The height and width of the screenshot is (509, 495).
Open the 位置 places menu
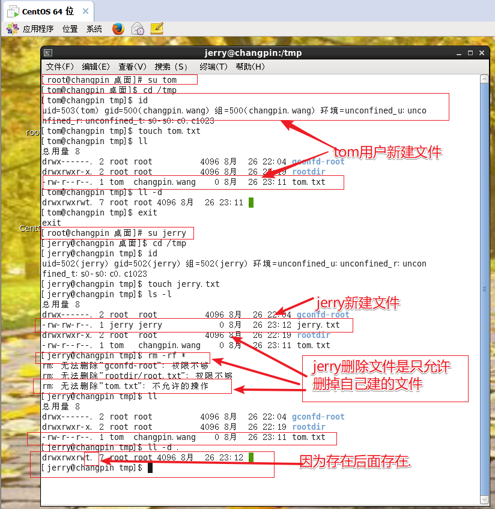click(x=70, y=29)
